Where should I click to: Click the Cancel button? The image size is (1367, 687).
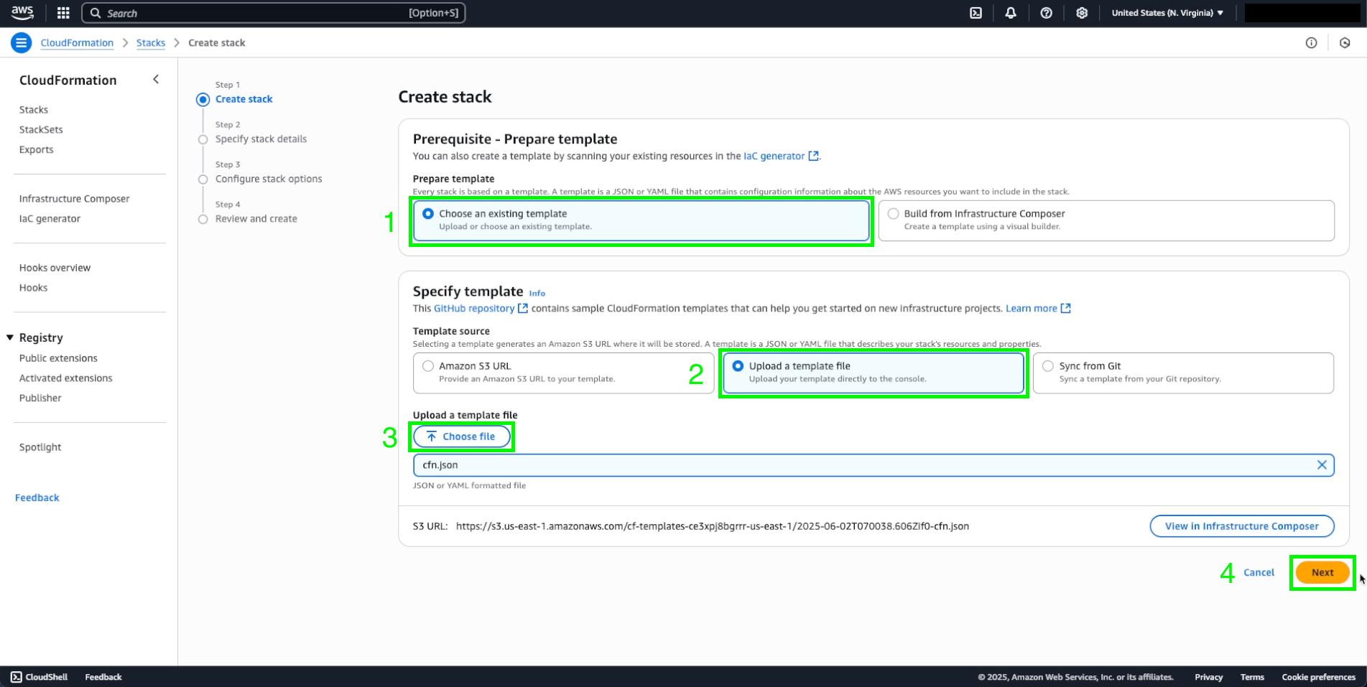[1259, 572]
